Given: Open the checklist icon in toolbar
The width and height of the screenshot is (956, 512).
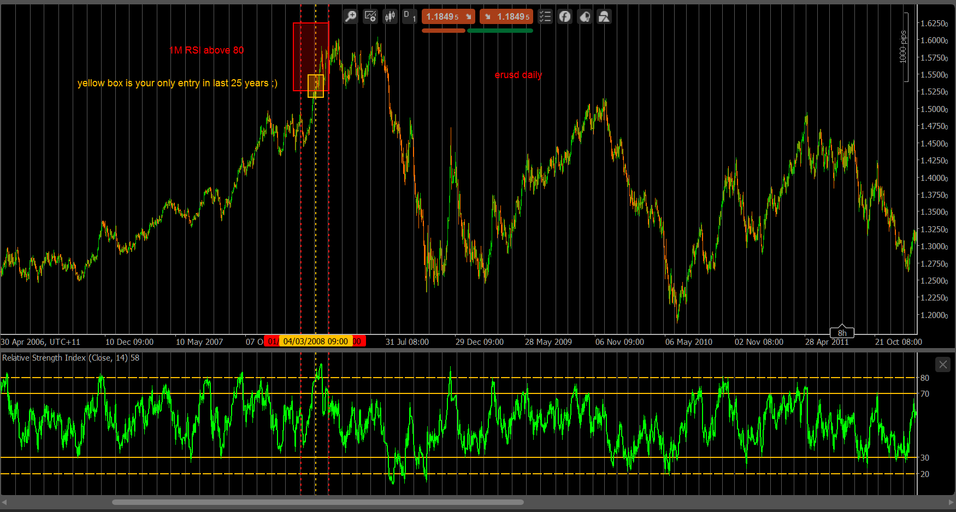Looking at the screenshot, I should coord(545,16).
